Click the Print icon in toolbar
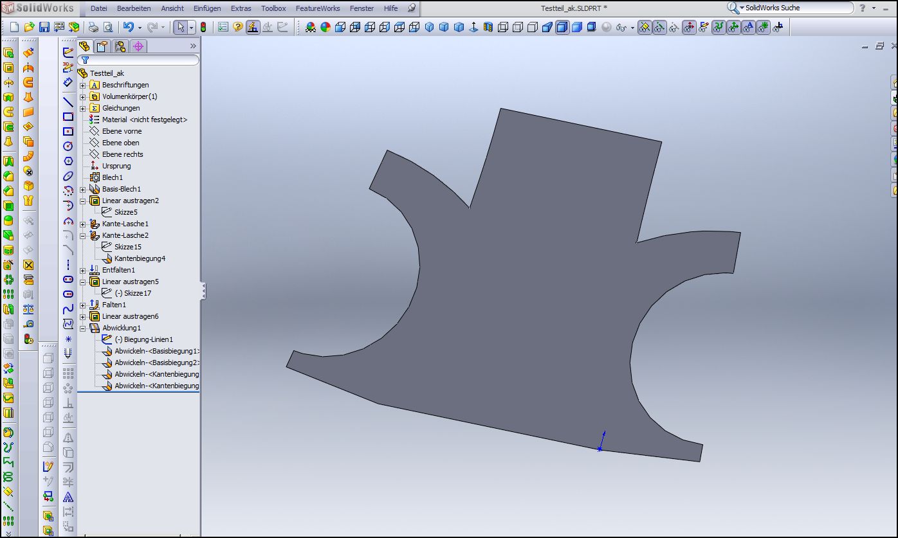The width and height of the screenshot is (898, 538). pyautogui.click(x=93, y=27)
